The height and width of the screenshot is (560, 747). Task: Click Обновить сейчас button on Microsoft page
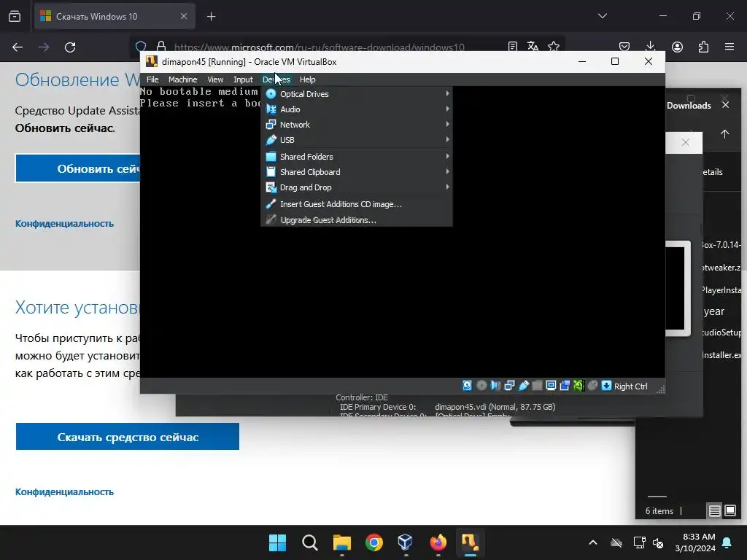point(77,168)
